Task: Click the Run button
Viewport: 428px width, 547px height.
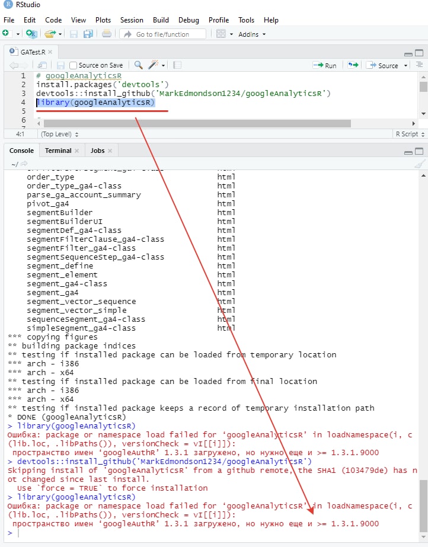Action: click(325, 65)
